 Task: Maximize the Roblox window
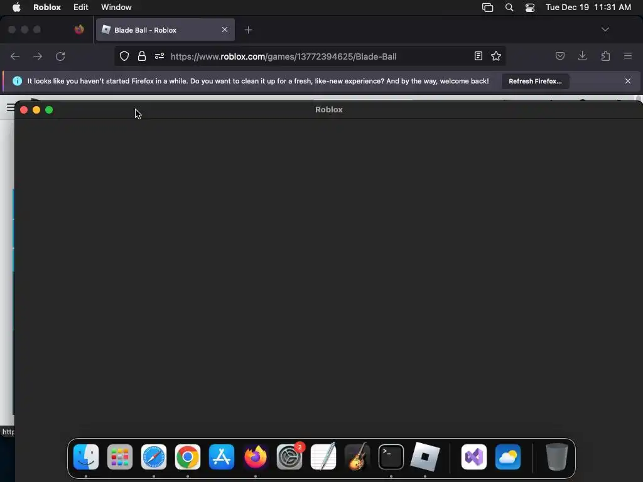[49, 110]
